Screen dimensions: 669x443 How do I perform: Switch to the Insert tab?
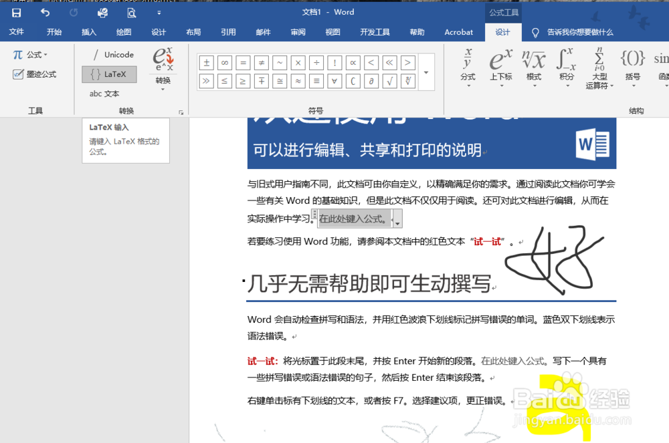89,32
